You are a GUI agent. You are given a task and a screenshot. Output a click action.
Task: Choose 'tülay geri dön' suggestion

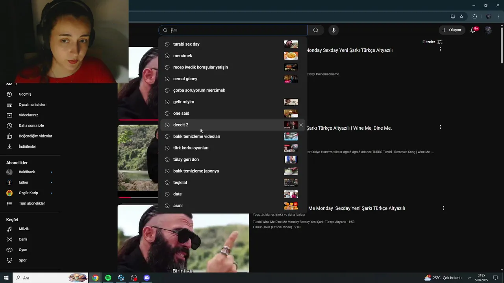[x=233, y=160]
